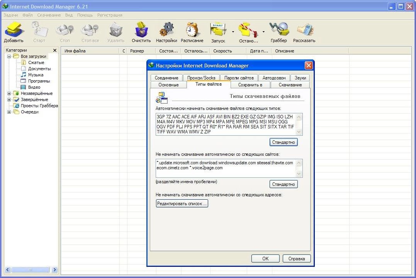Switch to the Основные tab
The width and height of the screenshot is (416, 278).
coord(168,85)
